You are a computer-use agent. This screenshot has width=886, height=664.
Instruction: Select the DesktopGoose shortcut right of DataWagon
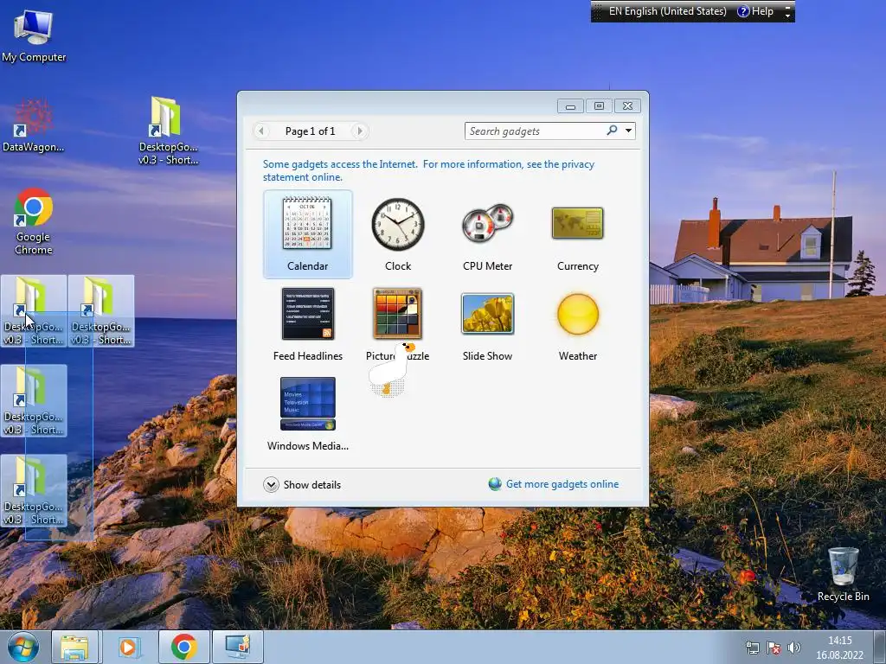(x=168, y=131)
